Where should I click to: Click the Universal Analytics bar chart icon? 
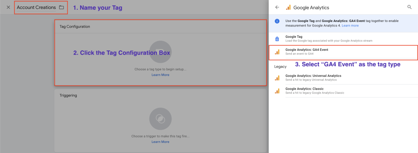277,78
